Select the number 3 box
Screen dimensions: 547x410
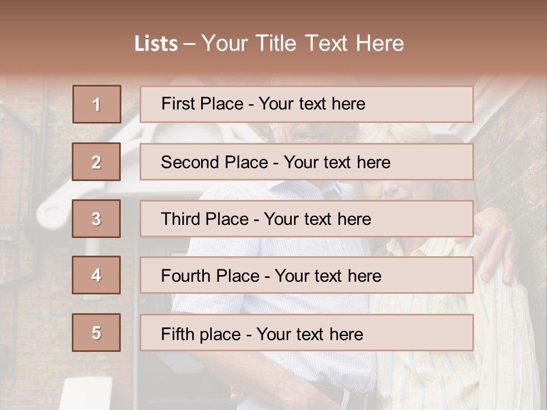96,219
